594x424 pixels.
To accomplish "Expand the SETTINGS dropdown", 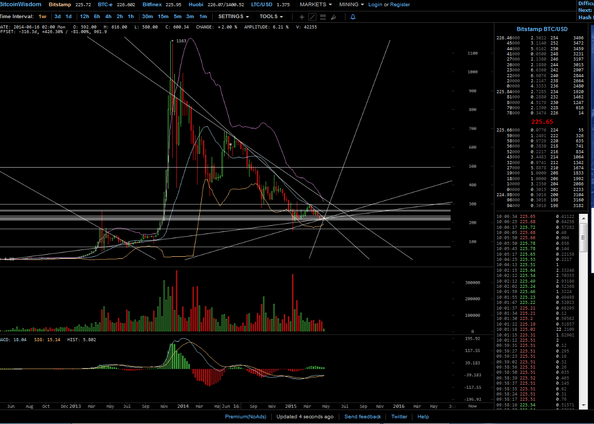I will tap(233, 17).
